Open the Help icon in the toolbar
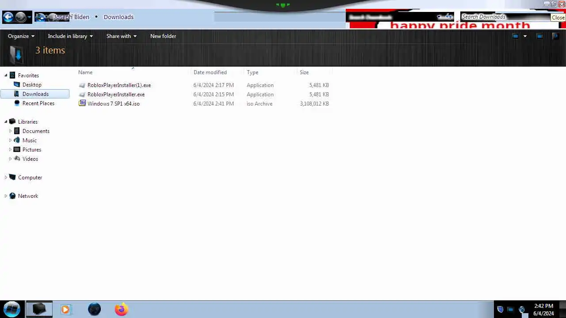The image size is (566, 318). pos(555,36)
